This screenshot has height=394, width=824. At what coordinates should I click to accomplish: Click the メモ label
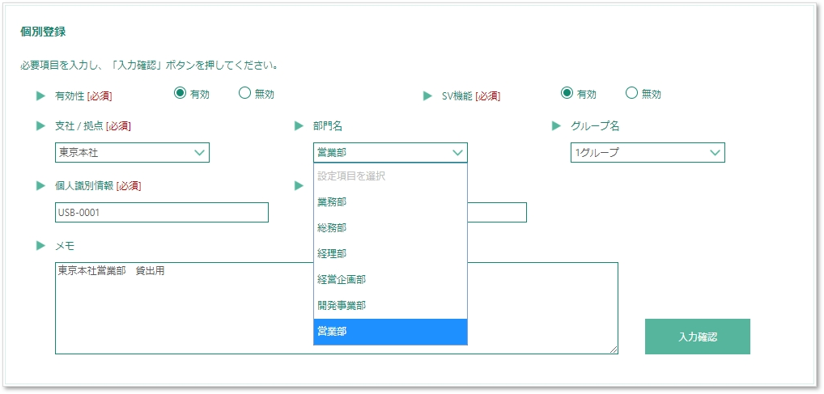click(x=65, y=246)
